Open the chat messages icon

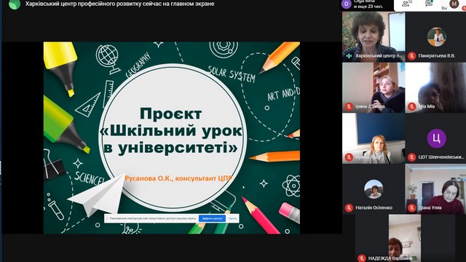[429, 4]
